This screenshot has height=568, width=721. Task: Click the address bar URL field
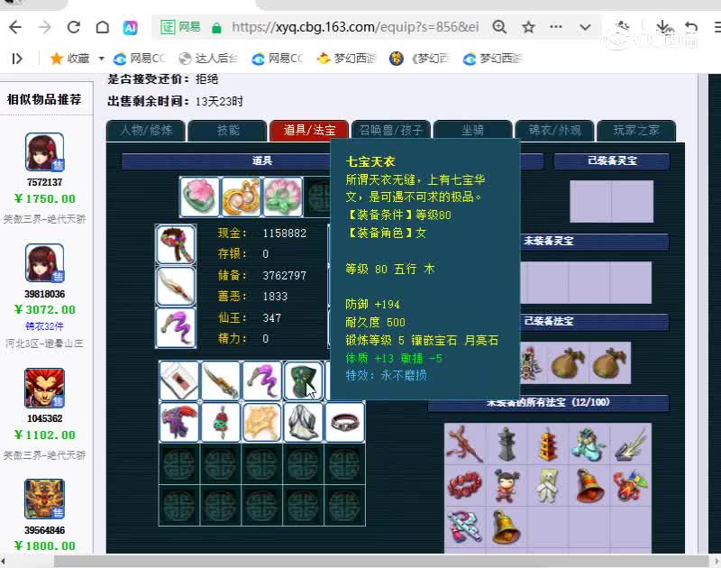[x=355, y=27]
